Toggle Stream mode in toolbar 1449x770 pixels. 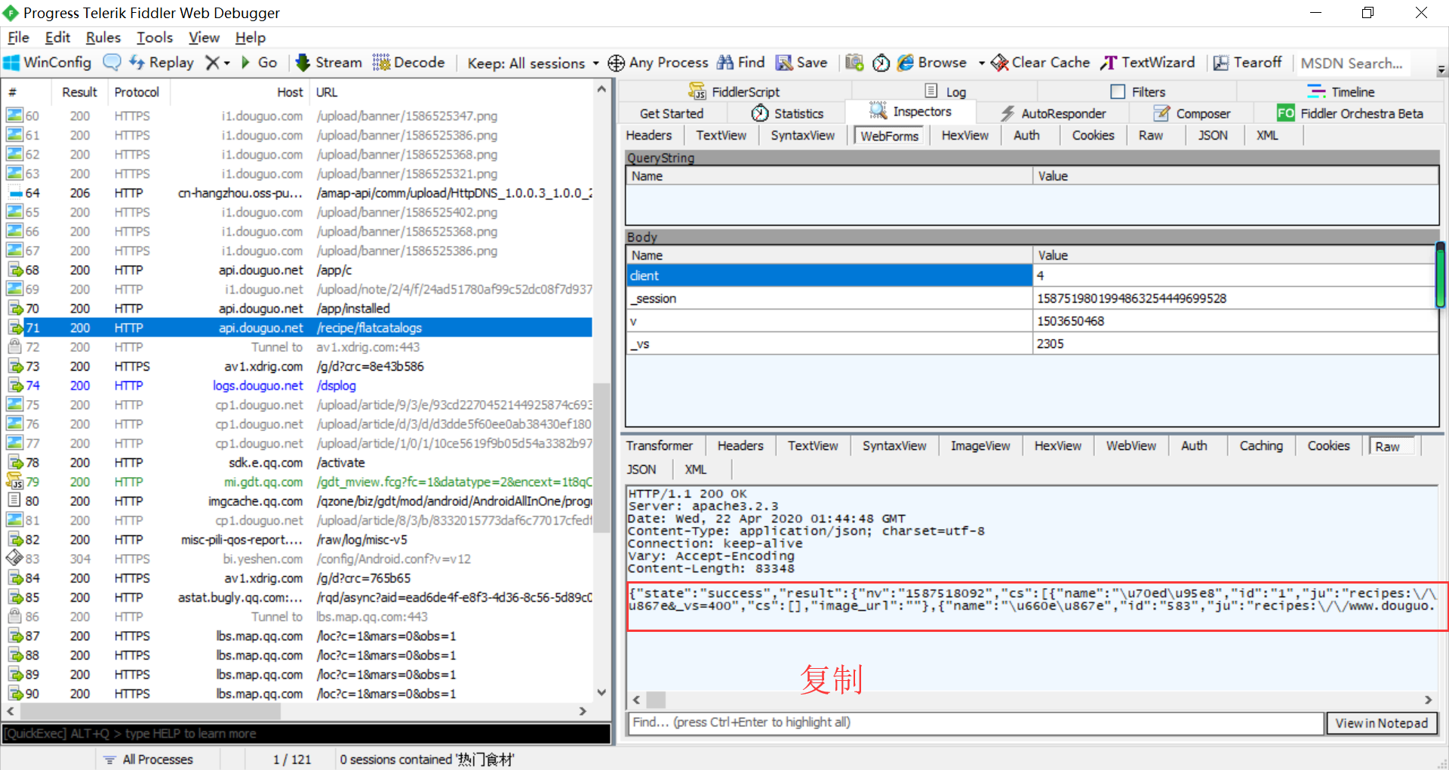[x=328, y=63]
